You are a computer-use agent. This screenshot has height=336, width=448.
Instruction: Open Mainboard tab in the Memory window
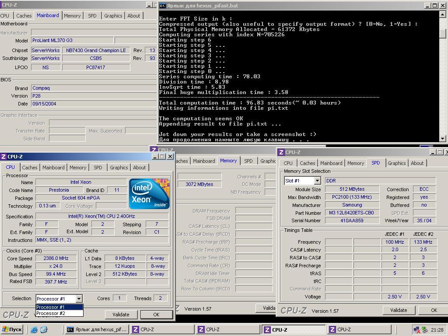point(204,161)
